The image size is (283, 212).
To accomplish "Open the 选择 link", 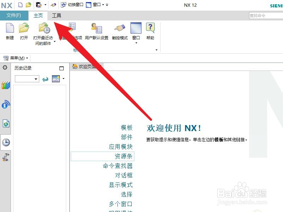I will 127,195.
